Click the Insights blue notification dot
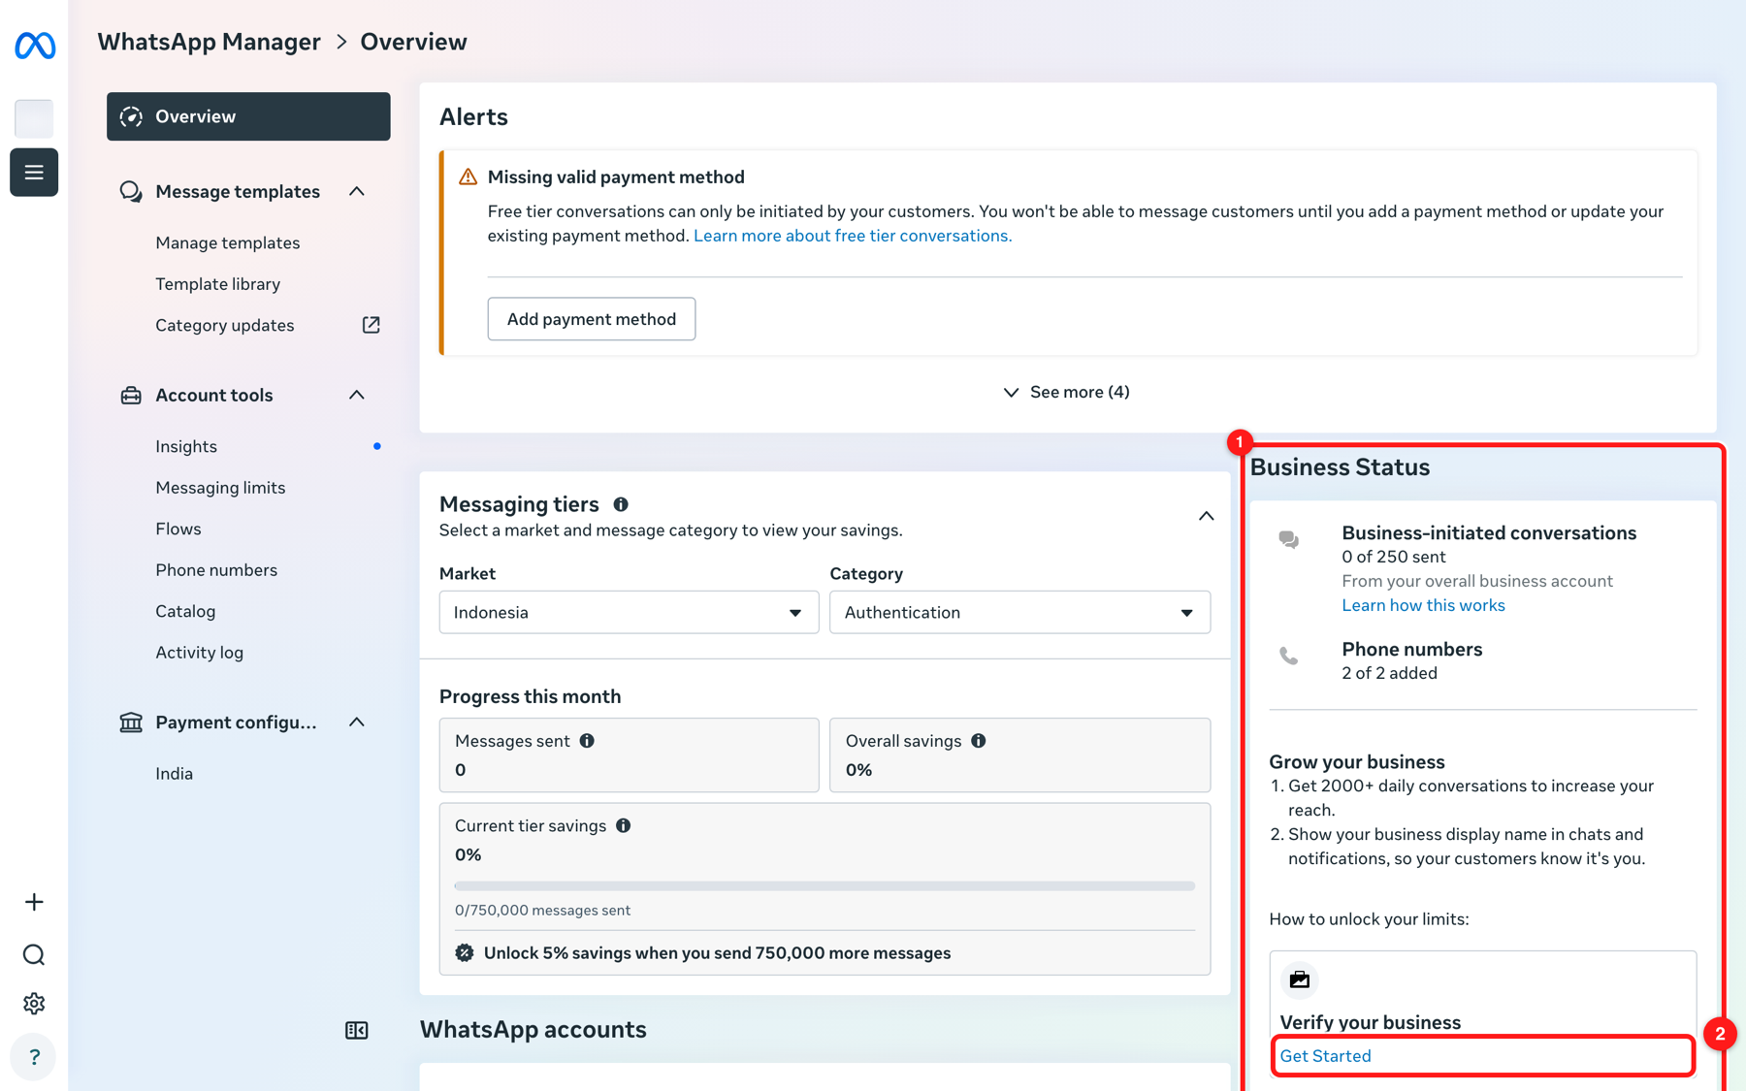The height and width of the screenshot is (1091, 1746). click(377, 446)
